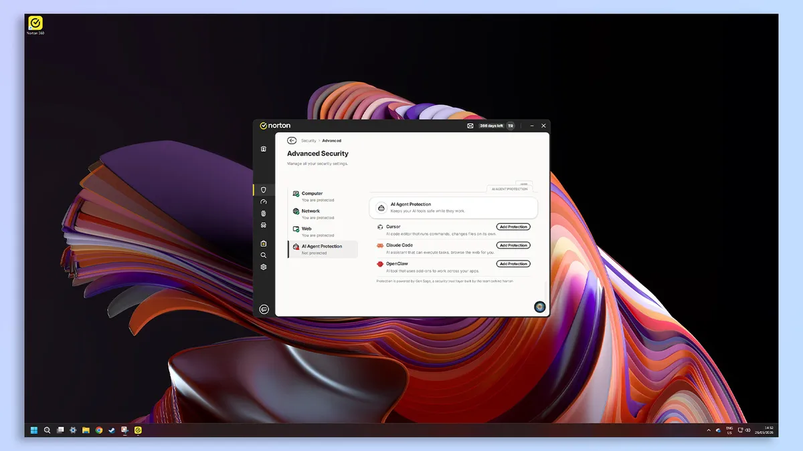Click the 'Claude Code' row title
The width and height of the screenshot is (803, 451).
pyautogui.click(x=399, y=245)
